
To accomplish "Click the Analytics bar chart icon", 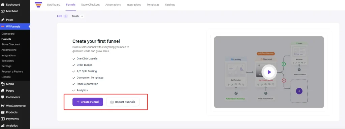I will [x=3, y=126].
